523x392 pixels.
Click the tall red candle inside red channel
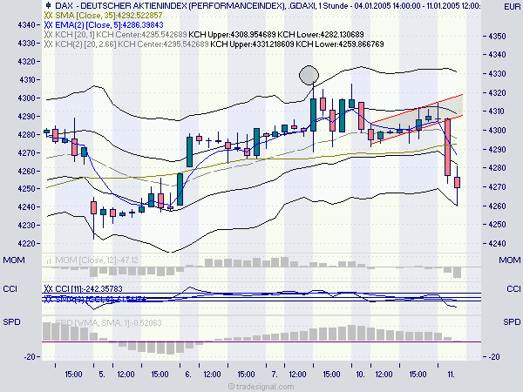point(447,147)
